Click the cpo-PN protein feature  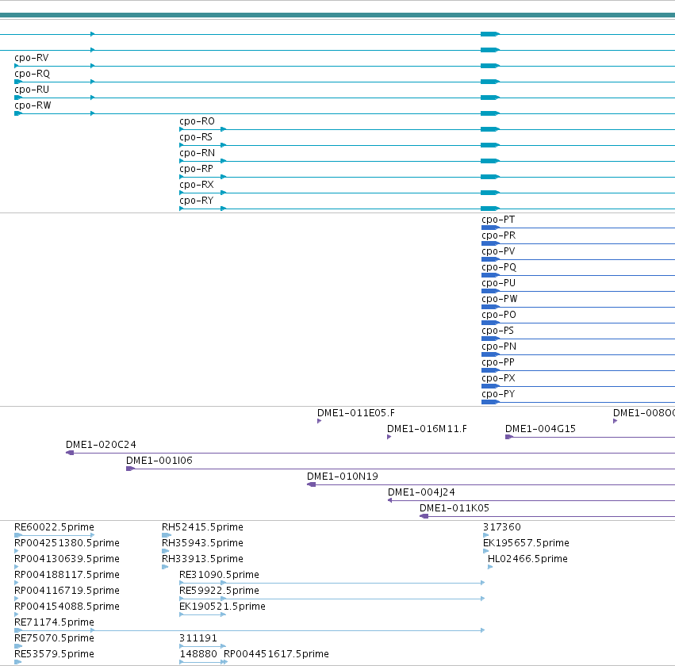pos(577,354)
